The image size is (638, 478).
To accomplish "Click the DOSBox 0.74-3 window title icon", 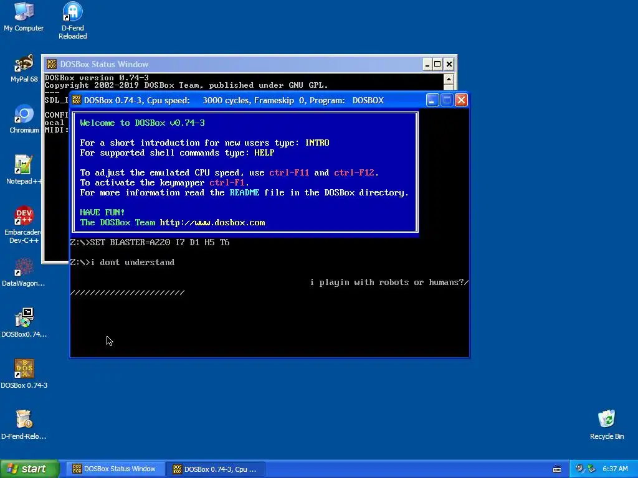I will [77, 100].
